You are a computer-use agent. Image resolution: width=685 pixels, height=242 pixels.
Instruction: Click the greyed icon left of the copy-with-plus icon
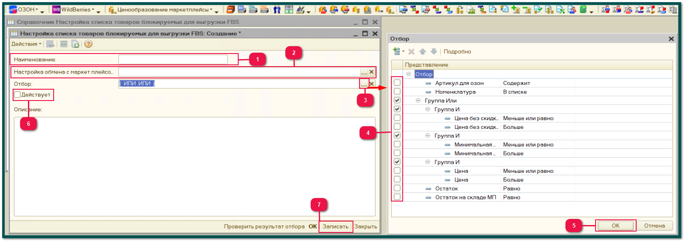point(64,44)
